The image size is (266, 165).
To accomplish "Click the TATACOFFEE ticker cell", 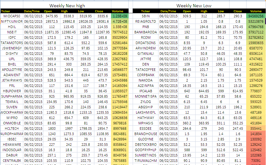I will click(x=146, y=70).
